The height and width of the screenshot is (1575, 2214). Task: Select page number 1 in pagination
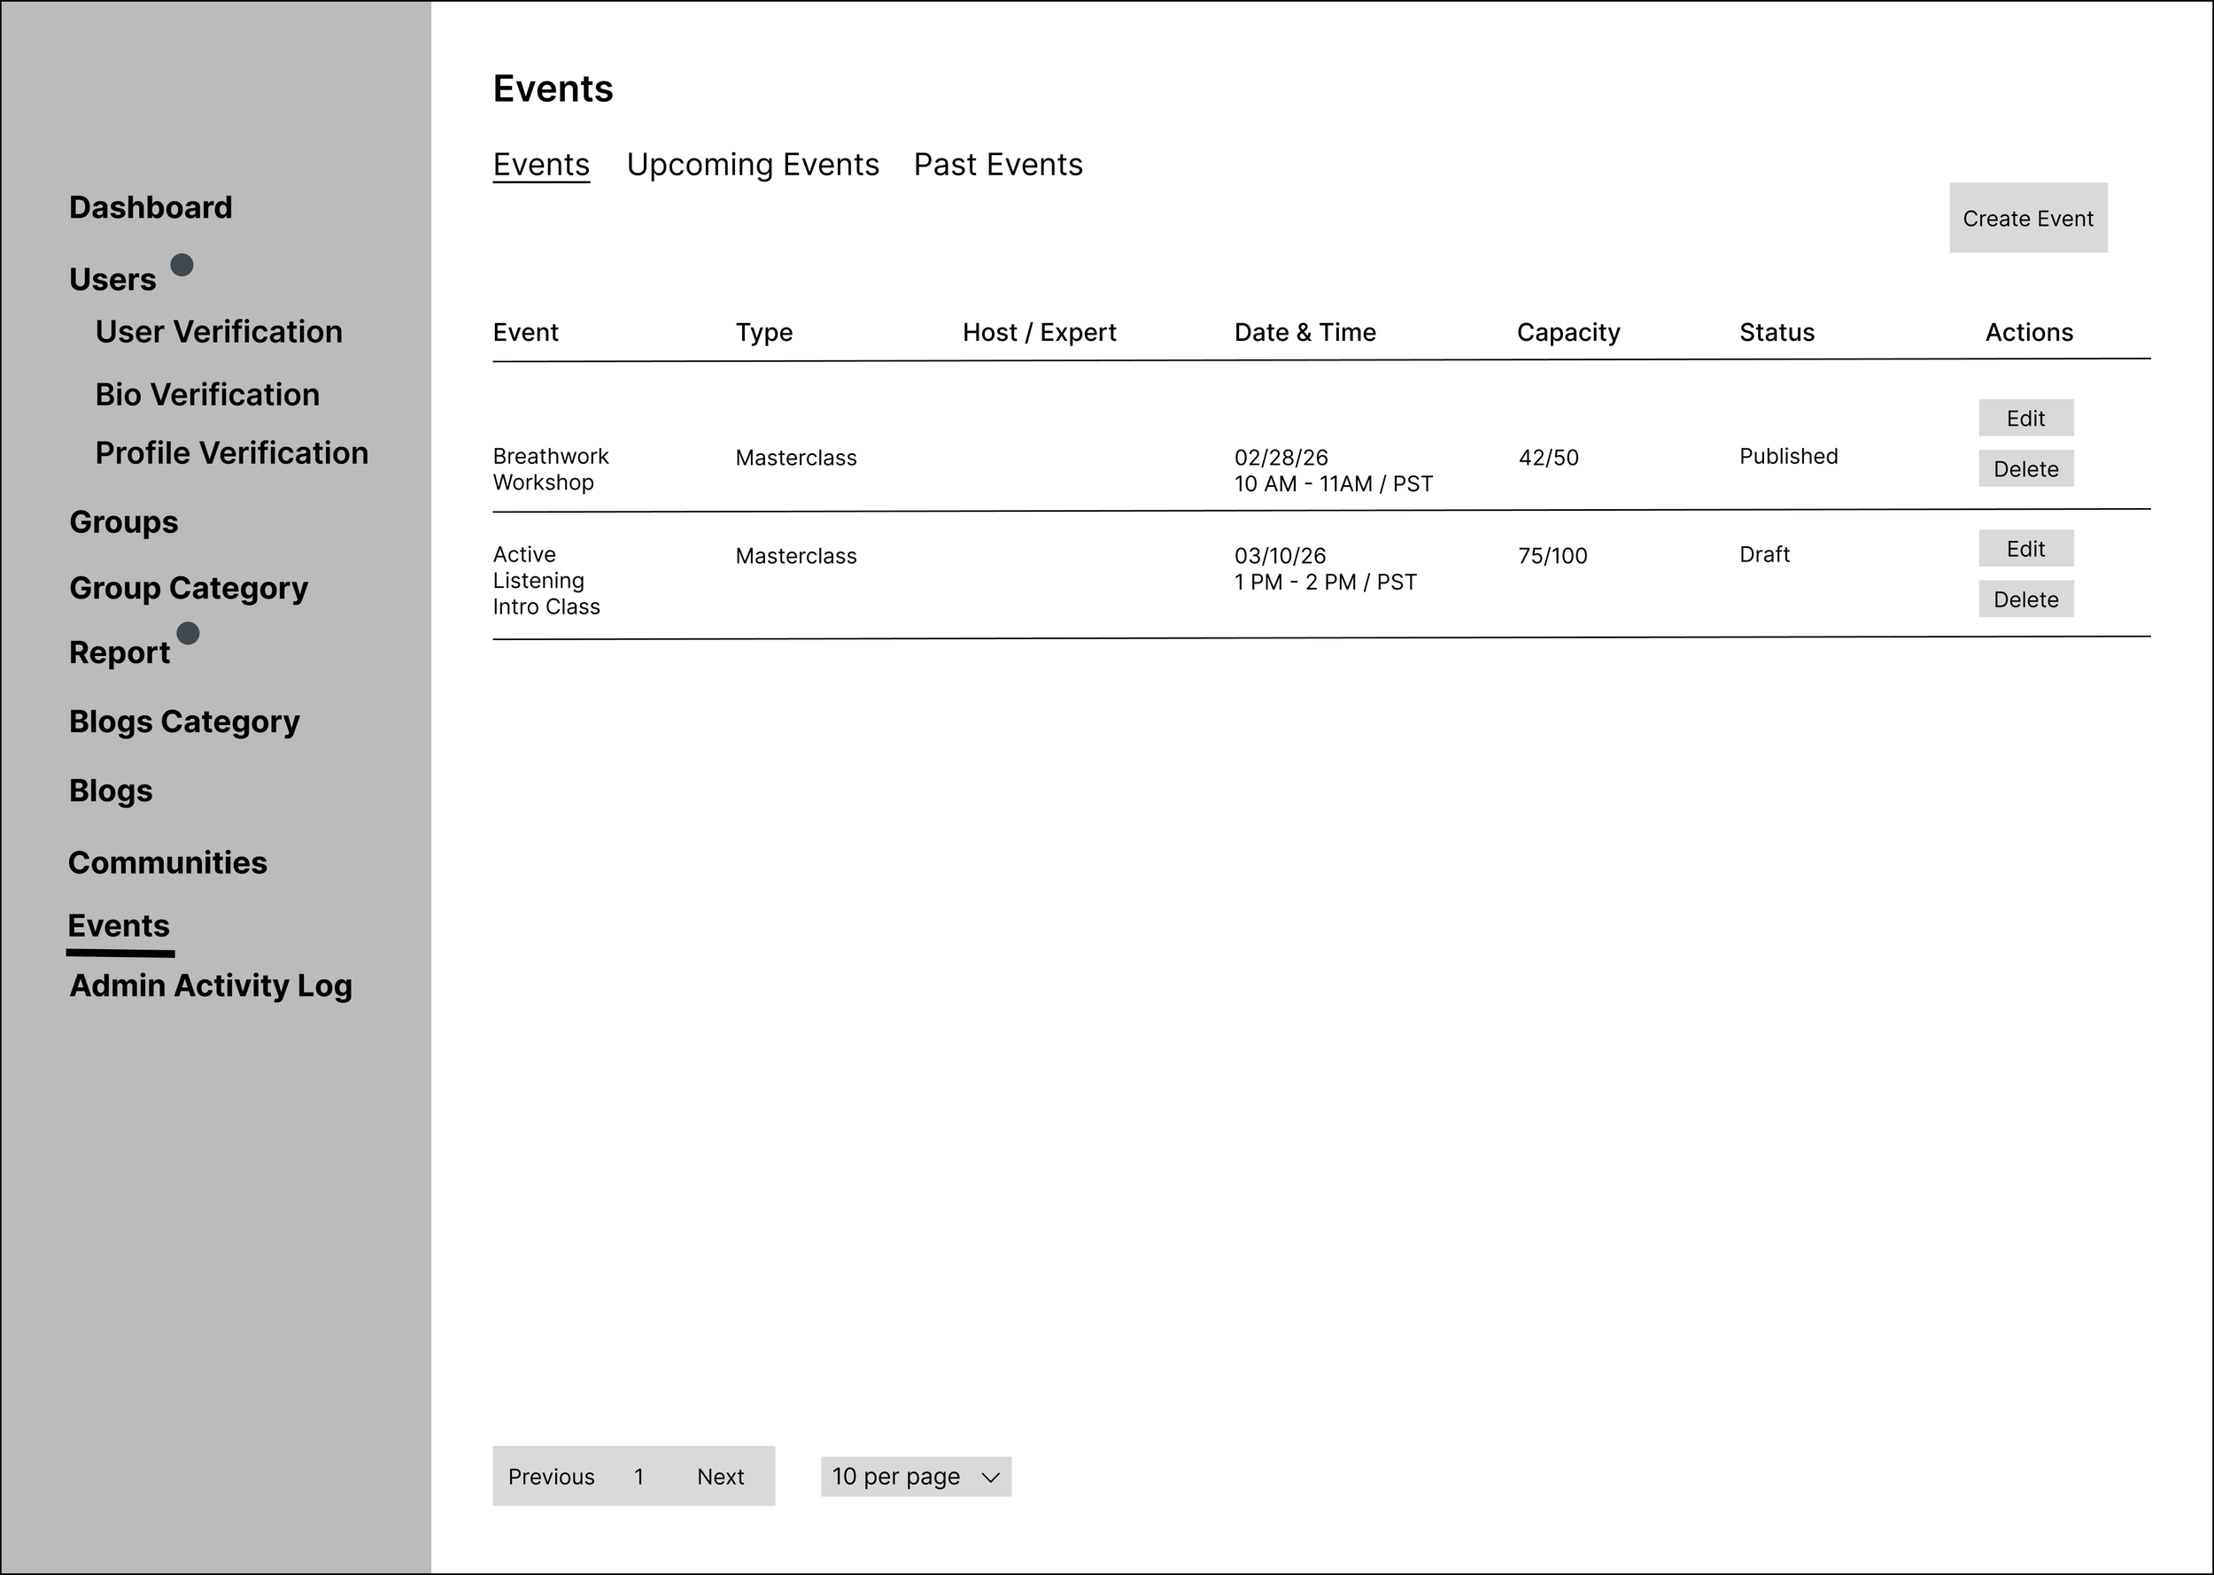coord(639,1476)
